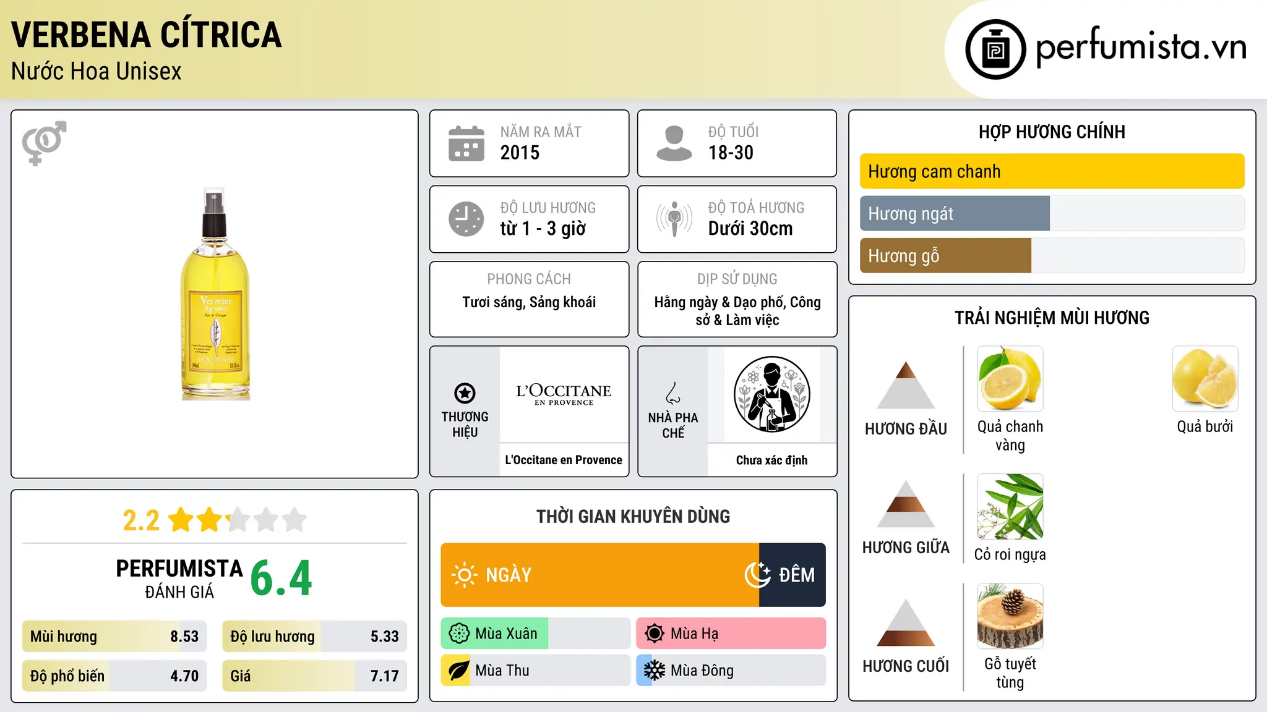Image resolution: width=1267 pixels, height=712 pixels.
Task: Select the Quả bưởi grapefruit image
Action: tap(1205, 379)
